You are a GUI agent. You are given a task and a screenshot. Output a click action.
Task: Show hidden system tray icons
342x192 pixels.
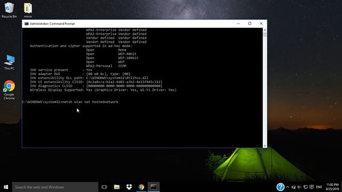pos(287,187)
